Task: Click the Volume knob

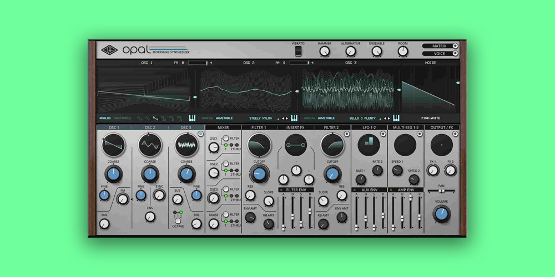Action: pos(442,213)
